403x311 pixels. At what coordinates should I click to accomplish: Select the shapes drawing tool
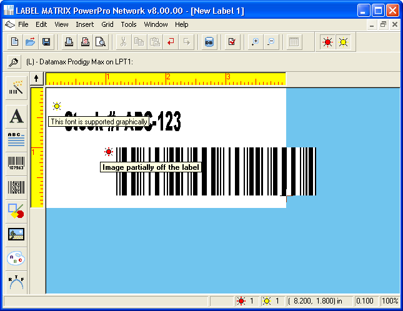[16, 211]
